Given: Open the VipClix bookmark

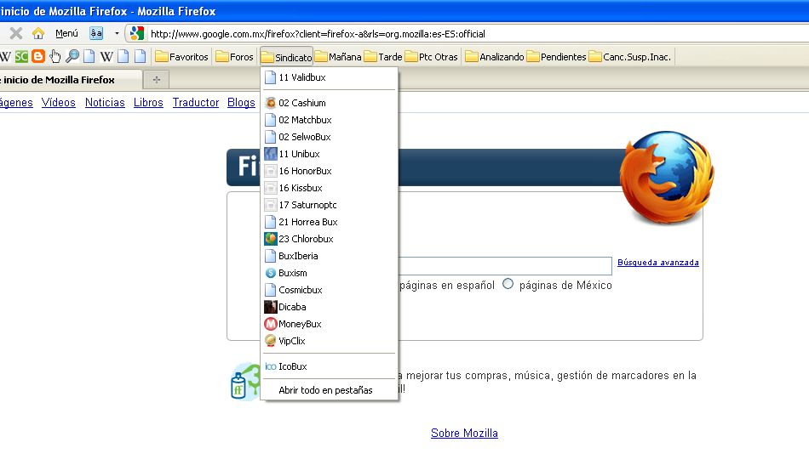Looking at the screenshot, I should point(330,341).
